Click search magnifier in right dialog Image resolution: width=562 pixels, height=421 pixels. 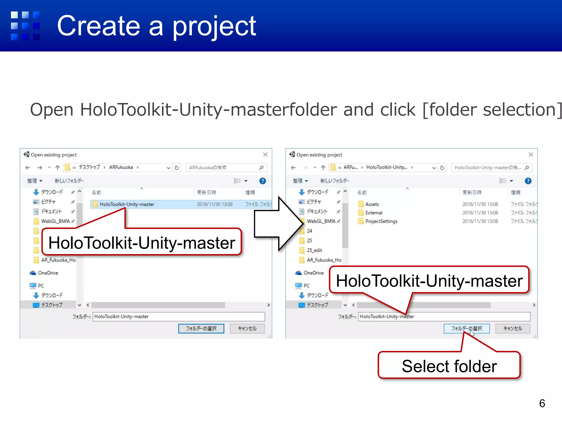[527, 167]
